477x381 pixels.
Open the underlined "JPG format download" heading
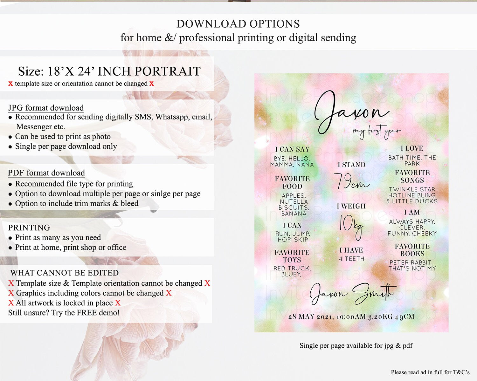coord(46,108)
